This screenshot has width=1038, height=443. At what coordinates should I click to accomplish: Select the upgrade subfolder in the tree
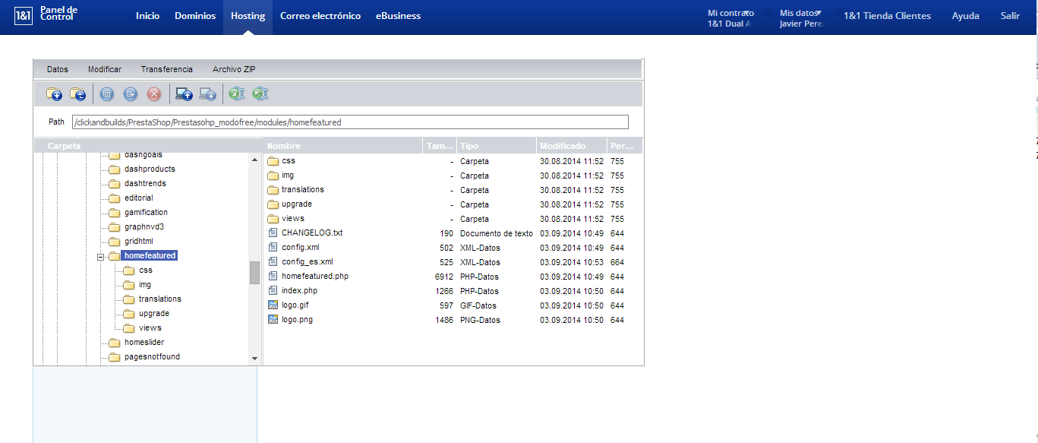(154, 314)
